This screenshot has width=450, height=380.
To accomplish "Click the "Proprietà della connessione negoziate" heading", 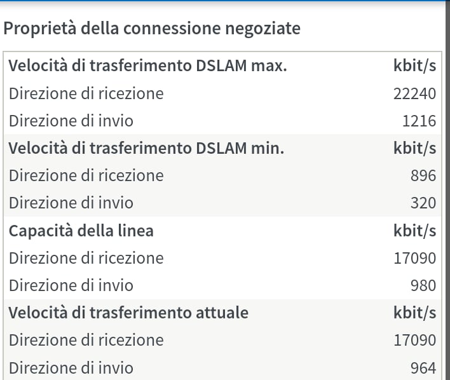I will point(152,29).
